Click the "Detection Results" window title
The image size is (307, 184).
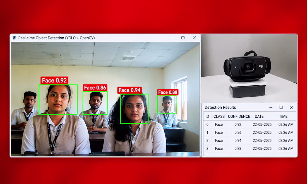[220, 107]
